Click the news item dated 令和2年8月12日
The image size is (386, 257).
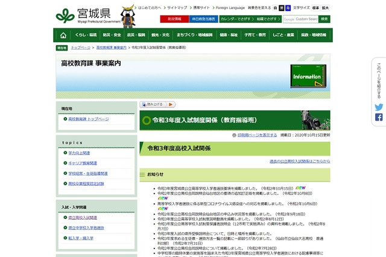pyautogui.click(x=221, y=219)
